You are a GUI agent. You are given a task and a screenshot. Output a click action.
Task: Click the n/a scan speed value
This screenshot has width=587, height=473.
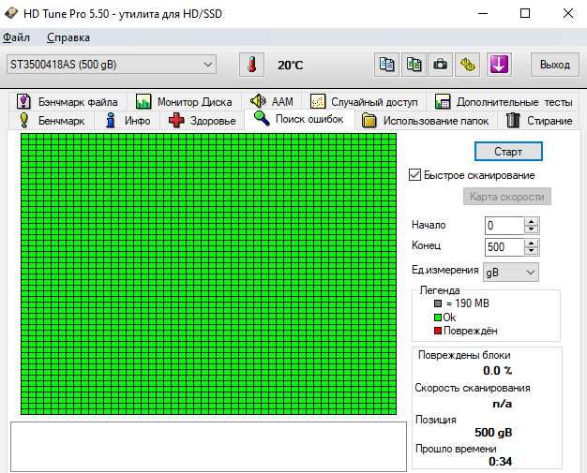(502, 404)
